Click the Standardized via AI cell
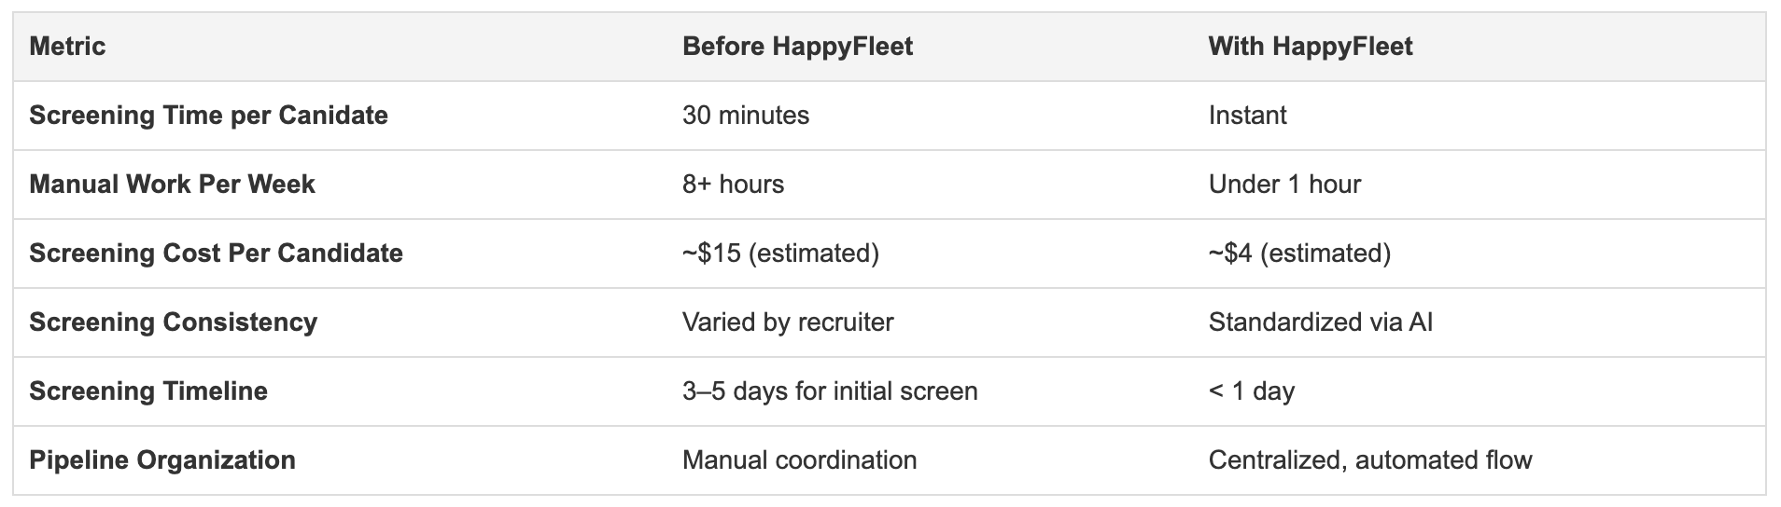This screenshot has width=1781, height=507. click(x=1320, y=322)
